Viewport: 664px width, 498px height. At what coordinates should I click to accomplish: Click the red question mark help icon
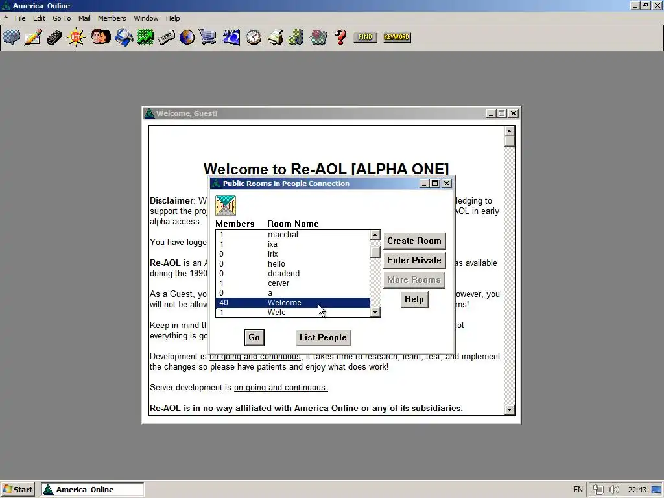pyautogui.click(x=340, y=37)
